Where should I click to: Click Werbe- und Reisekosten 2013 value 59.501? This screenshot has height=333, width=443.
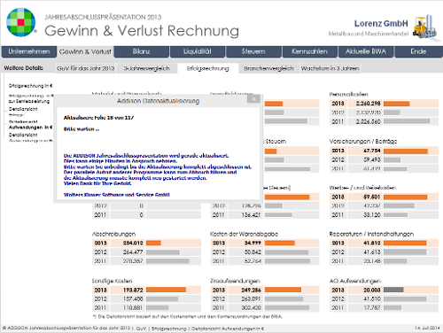click(372, 197)
